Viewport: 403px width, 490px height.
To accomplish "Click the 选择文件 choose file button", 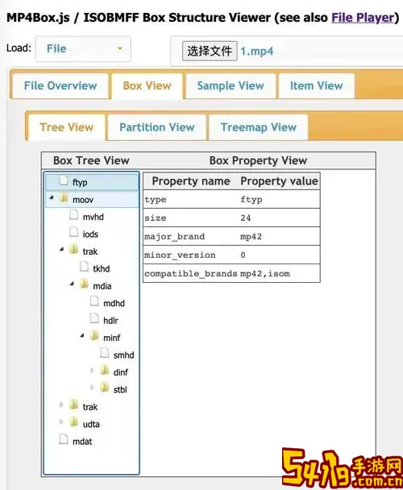I will 210,51.
